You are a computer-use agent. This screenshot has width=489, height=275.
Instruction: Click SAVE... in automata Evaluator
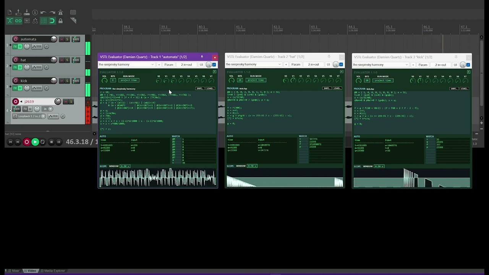pos(200,88)
